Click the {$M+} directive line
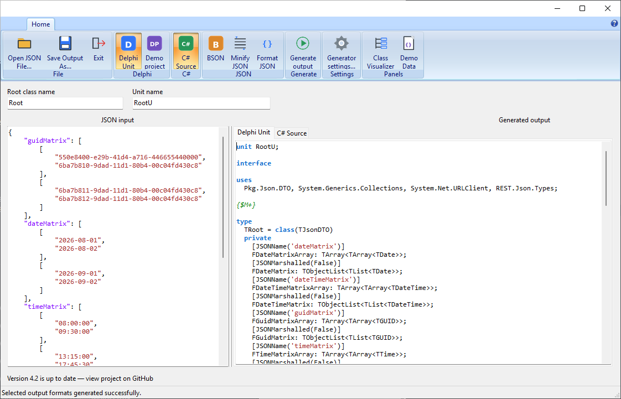This screenshot has height=399, width=621. 246,205
